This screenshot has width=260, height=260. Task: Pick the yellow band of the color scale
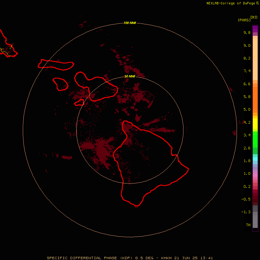click(x=255, y=124)
